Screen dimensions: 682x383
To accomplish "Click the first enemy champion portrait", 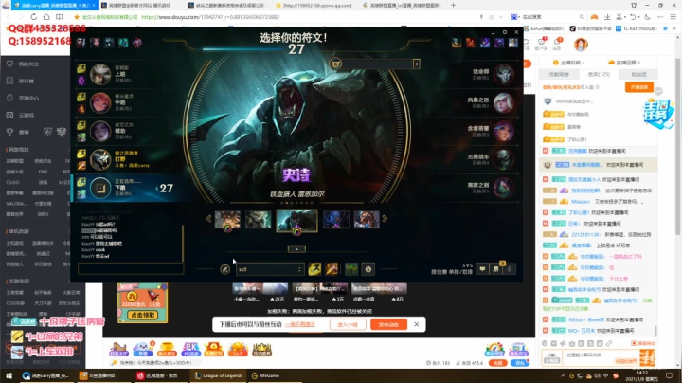I will click(x=504, y=75).
